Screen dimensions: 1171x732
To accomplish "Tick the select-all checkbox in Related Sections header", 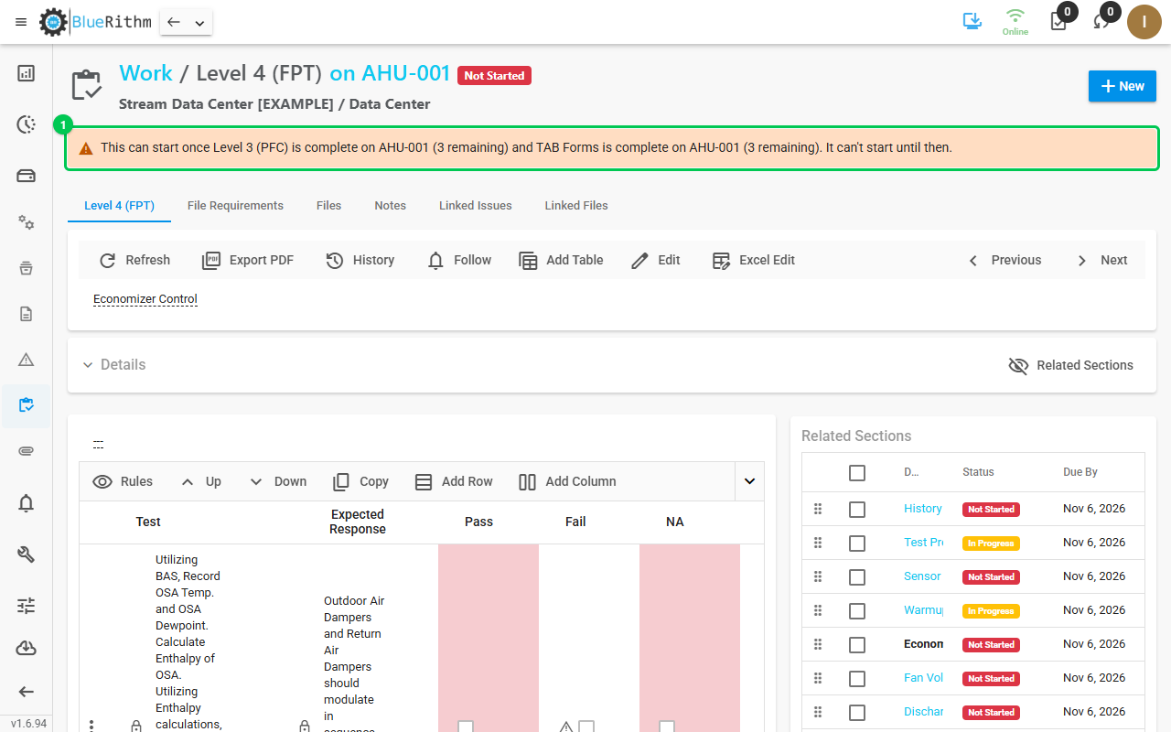I will coord(857,473).
